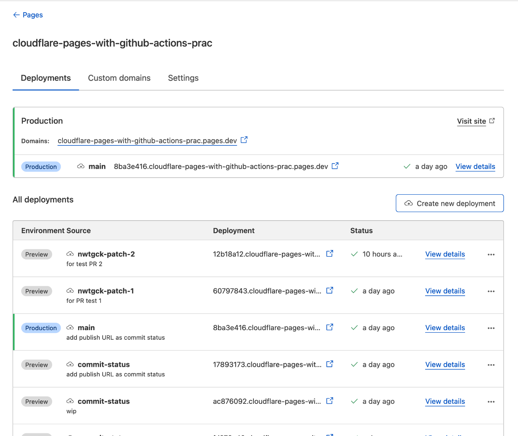This screenshot has width=518, height=436.
Task: View details for the Production main deployment card
Action: tap(475, 167)
